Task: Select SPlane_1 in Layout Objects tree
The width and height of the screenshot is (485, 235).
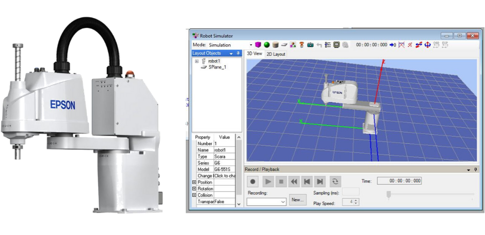Action: click(x=217, y=67)
